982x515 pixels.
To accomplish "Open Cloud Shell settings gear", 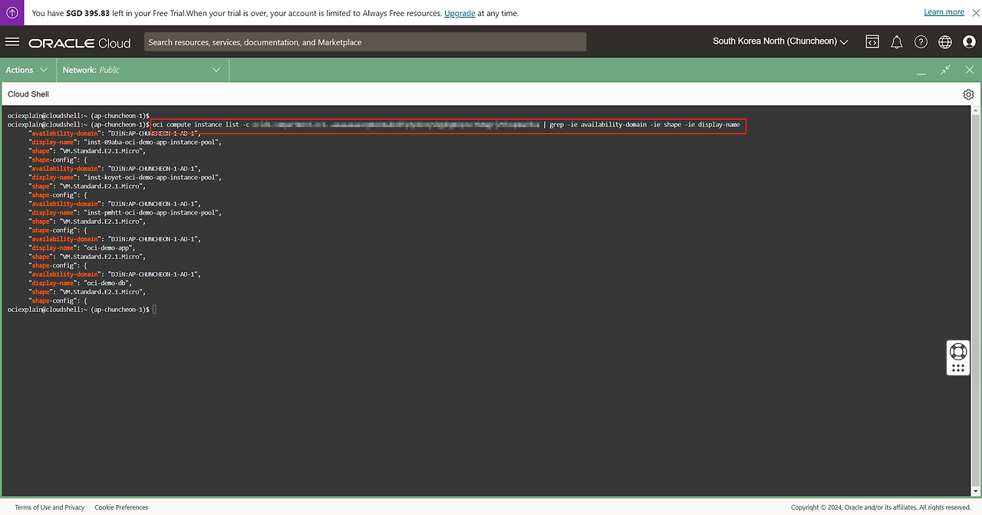I will pos(968,94).
